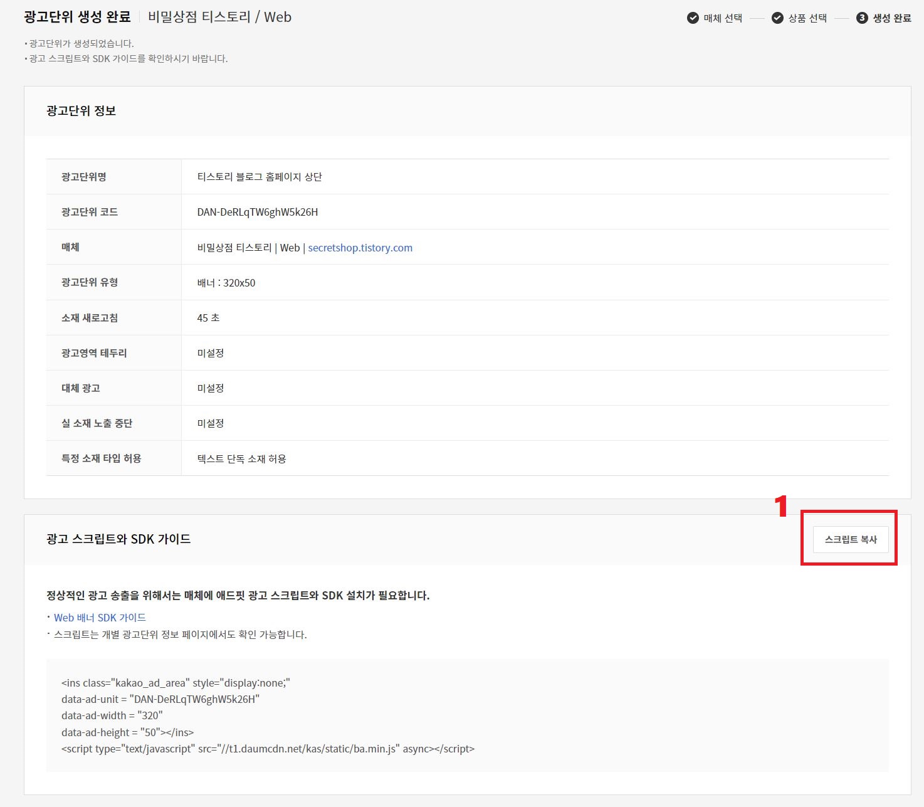Viewport: 924px width, 807px height.
Task: Click the bold SDK installation notice sentence
Action: click(x=238, y=596)
